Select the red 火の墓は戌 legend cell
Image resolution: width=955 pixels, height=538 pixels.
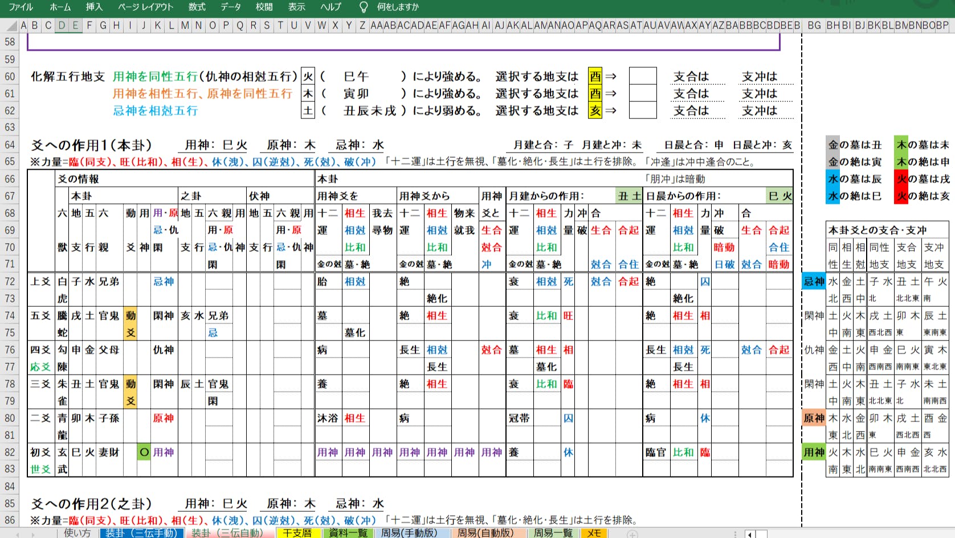point(922,179)
